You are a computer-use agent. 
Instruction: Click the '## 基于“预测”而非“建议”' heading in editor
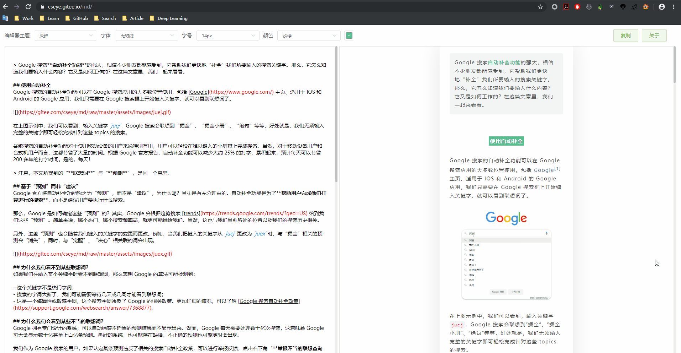coord(46,186)
